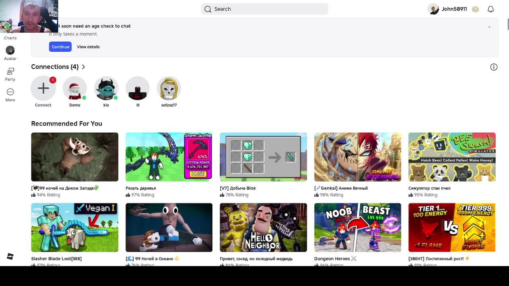Open 99 Ночей в Океане game thumbnail
This screenshot has height=286, width=509.
tap(169, 228)
